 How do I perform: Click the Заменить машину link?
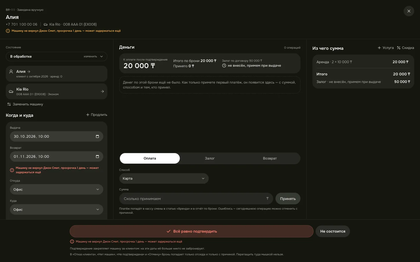coord(25,104)
